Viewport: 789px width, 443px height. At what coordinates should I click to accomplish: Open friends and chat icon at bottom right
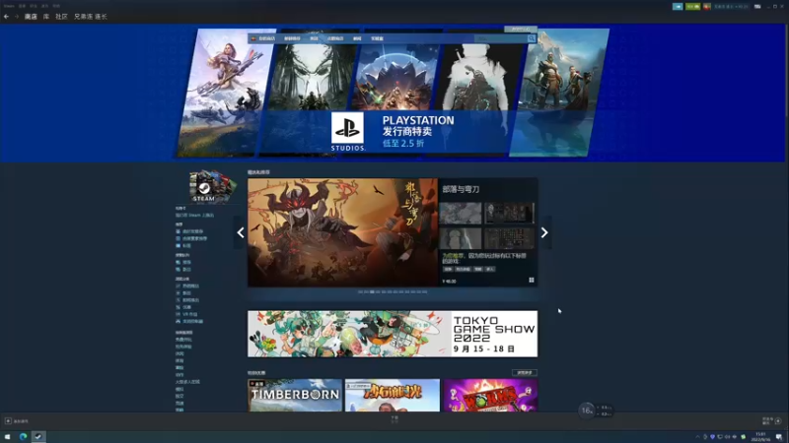click(778, 421)
